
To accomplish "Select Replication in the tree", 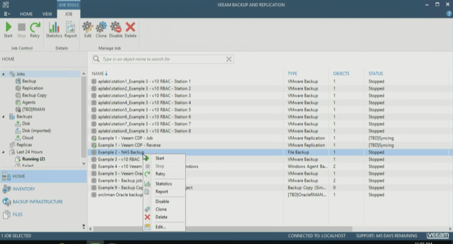I will 33,88.
